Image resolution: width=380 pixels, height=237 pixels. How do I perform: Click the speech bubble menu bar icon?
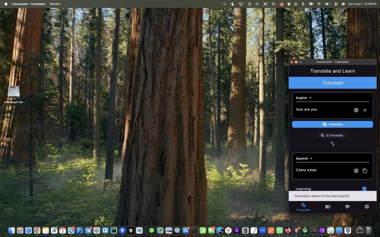311,4
